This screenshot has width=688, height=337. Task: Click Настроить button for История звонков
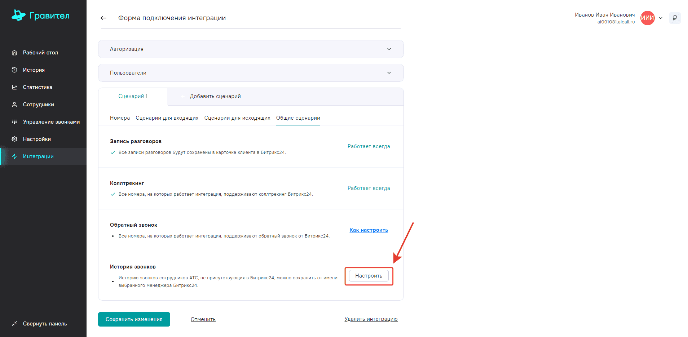point(369,276)
